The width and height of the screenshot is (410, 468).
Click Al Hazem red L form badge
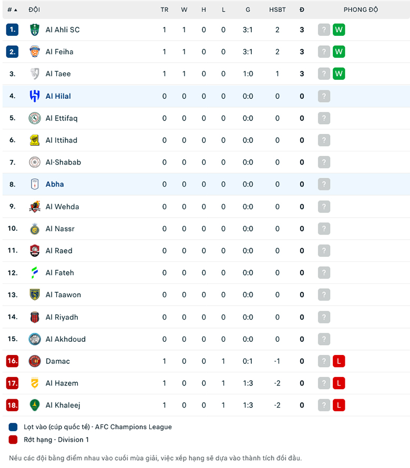[x=339, y=383]
